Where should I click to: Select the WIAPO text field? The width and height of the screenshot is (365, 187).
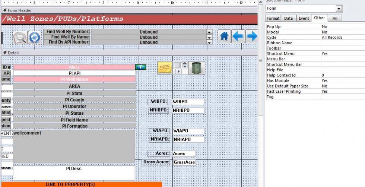pyautogui.click(x=189, y=131)
